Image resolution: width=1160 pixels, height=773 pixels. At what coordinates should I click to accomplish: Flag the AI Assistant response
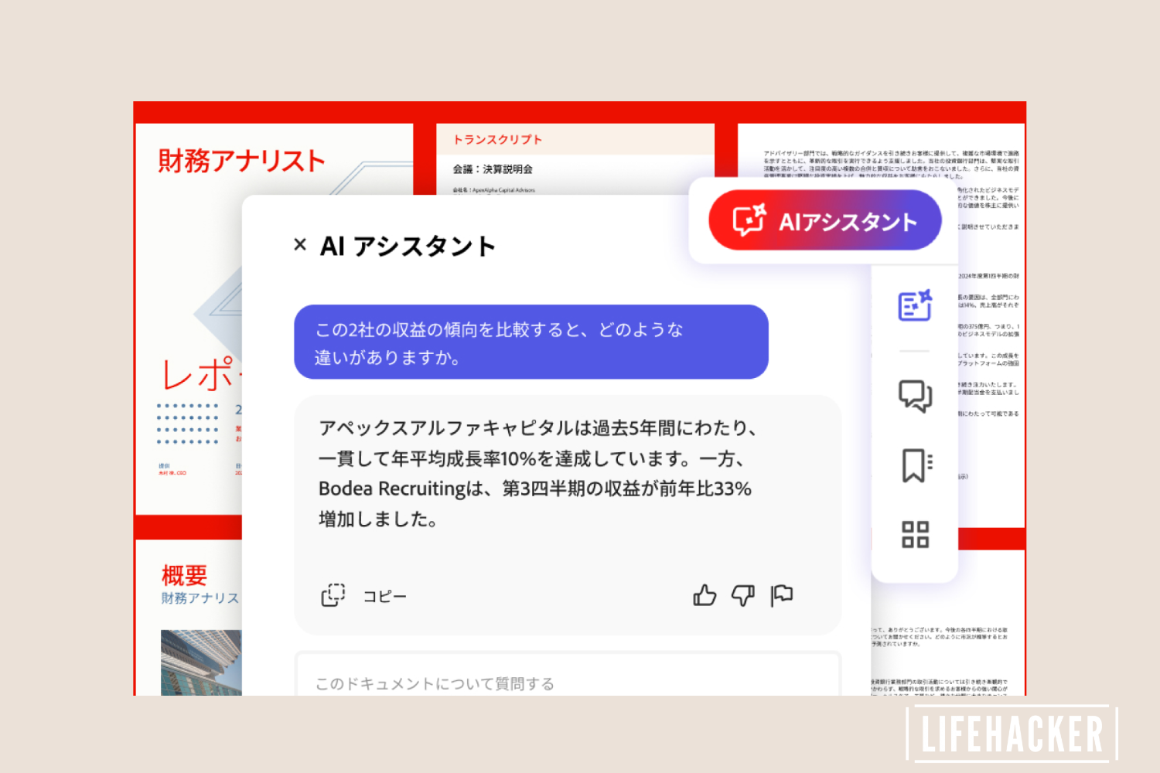pyautogui.click(x=781, y=595)
